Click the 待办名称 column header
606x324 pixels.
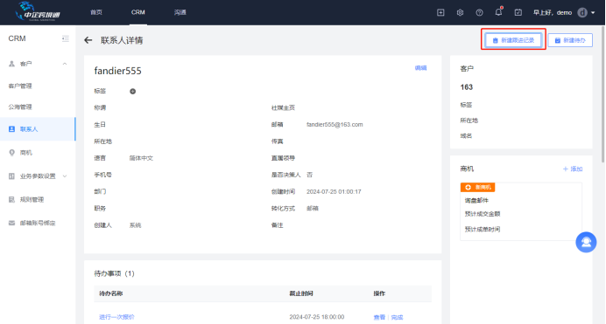point(111,293)
